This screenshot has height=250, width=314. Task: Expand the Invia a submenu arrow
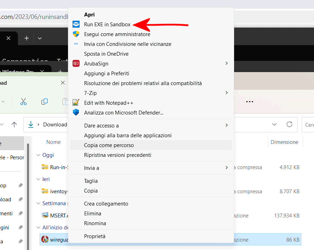coord(226,168)
